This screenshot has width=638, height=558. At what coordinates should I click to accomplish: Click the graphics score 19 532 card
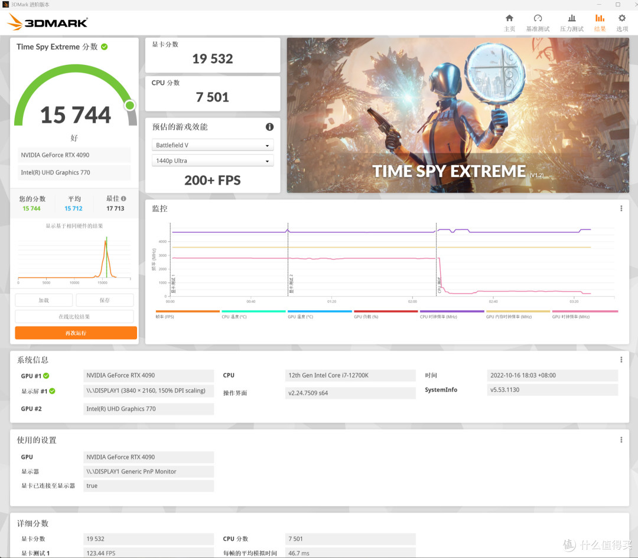(x=213, y=55)
